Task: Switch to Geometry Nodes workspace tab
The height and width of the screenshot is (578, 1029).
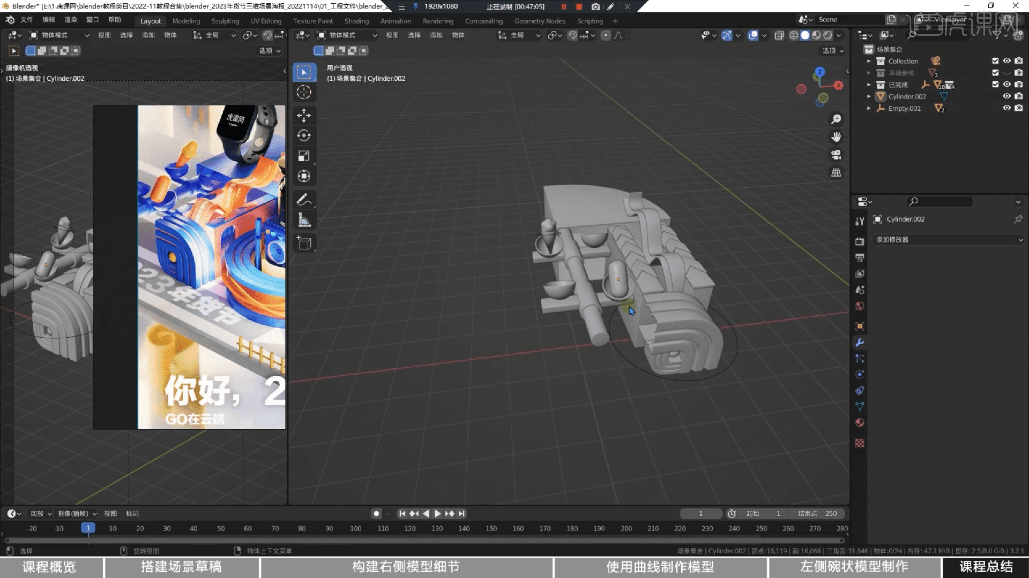Action: point(540,21)
